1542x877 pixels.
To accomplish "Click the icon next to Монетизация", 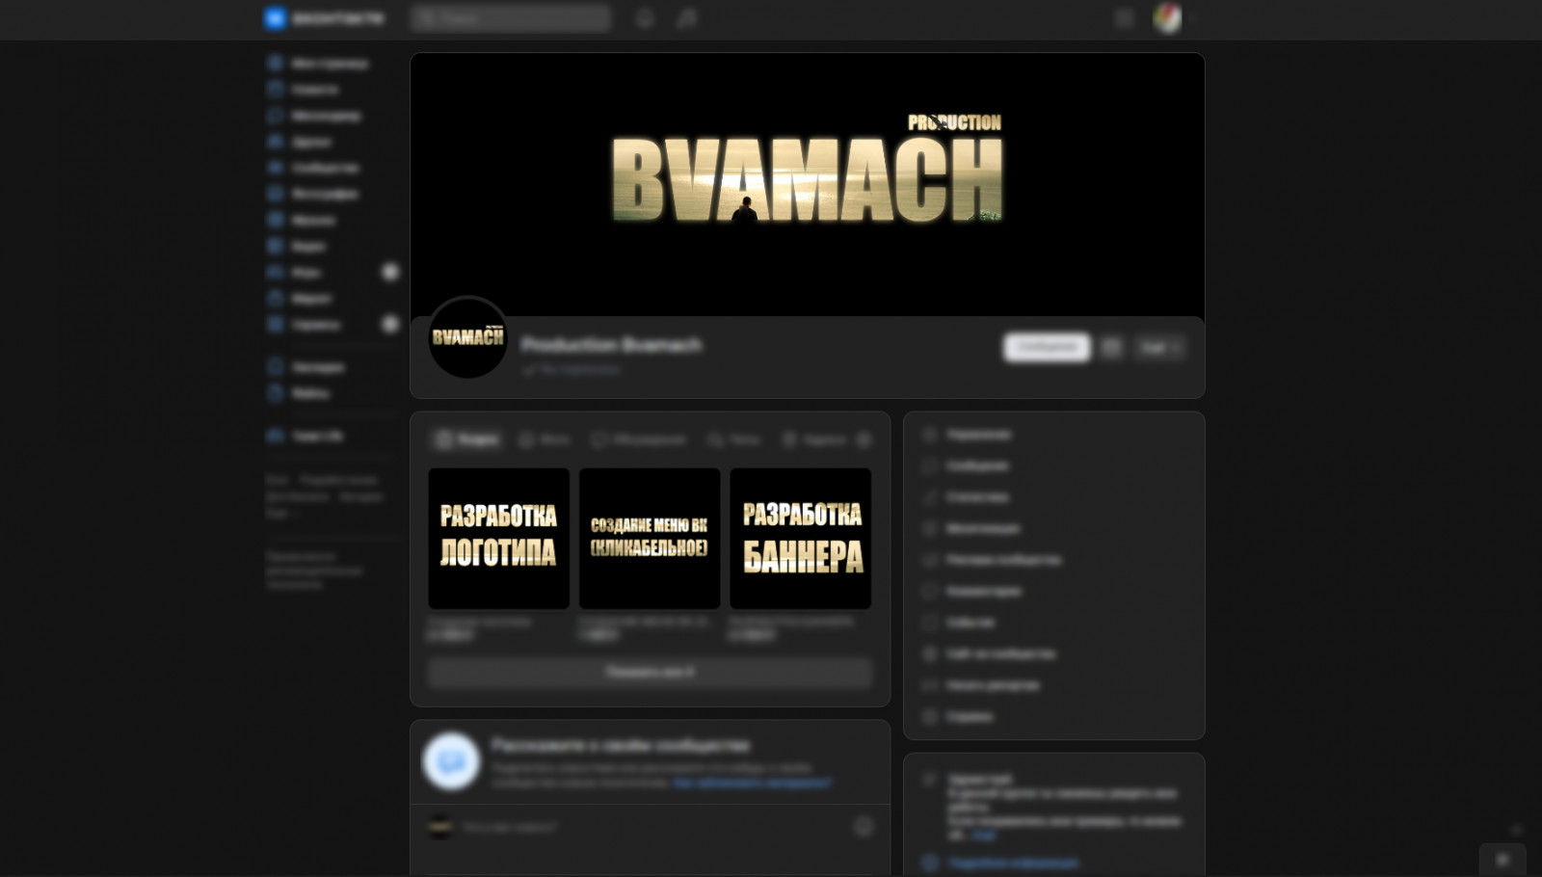I will 930,528.
